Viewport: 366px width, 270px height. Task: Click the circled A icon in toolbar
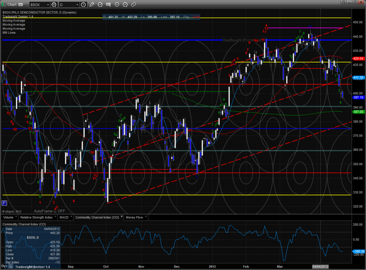pos(124,5)
